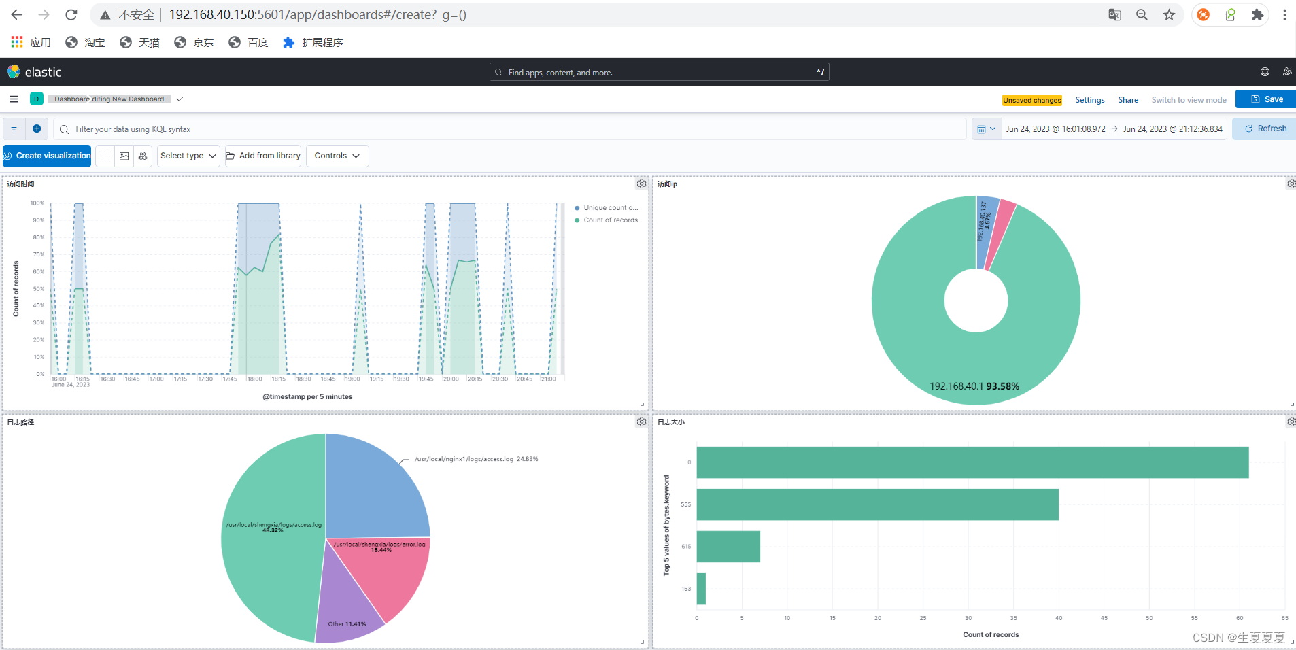Open the 百度 bookmark
The width and height of the screenshot is (1296, 650).
pyautogui.click(x=248, y=42)
